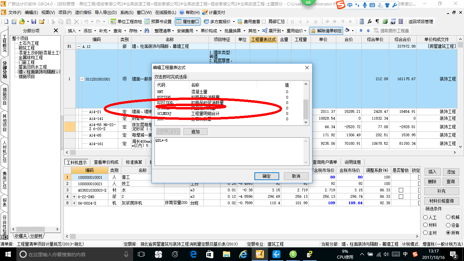Screen dimensions: 464x261
Task: Open 单位工程自检 self-check tool
Action: (x=127, y=21)
